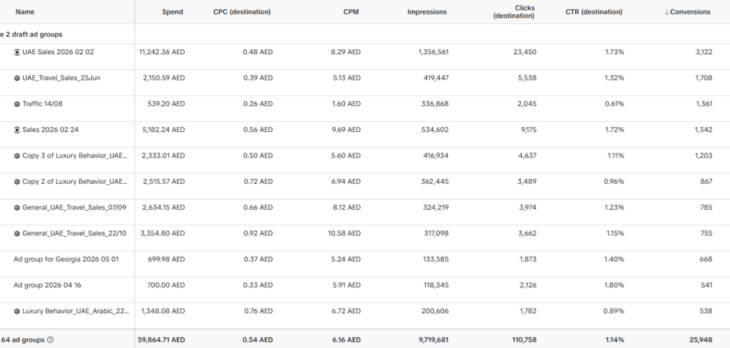730x348 pixels.
Task: Open ad group UAE_Travel_Sales_25Jun
Action: click(61, 78)
